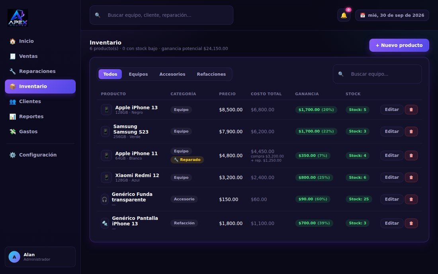The height and width of the screenshot is (274, 438).
Task: Open the notifications bell
Action: [x=344, y=16]
